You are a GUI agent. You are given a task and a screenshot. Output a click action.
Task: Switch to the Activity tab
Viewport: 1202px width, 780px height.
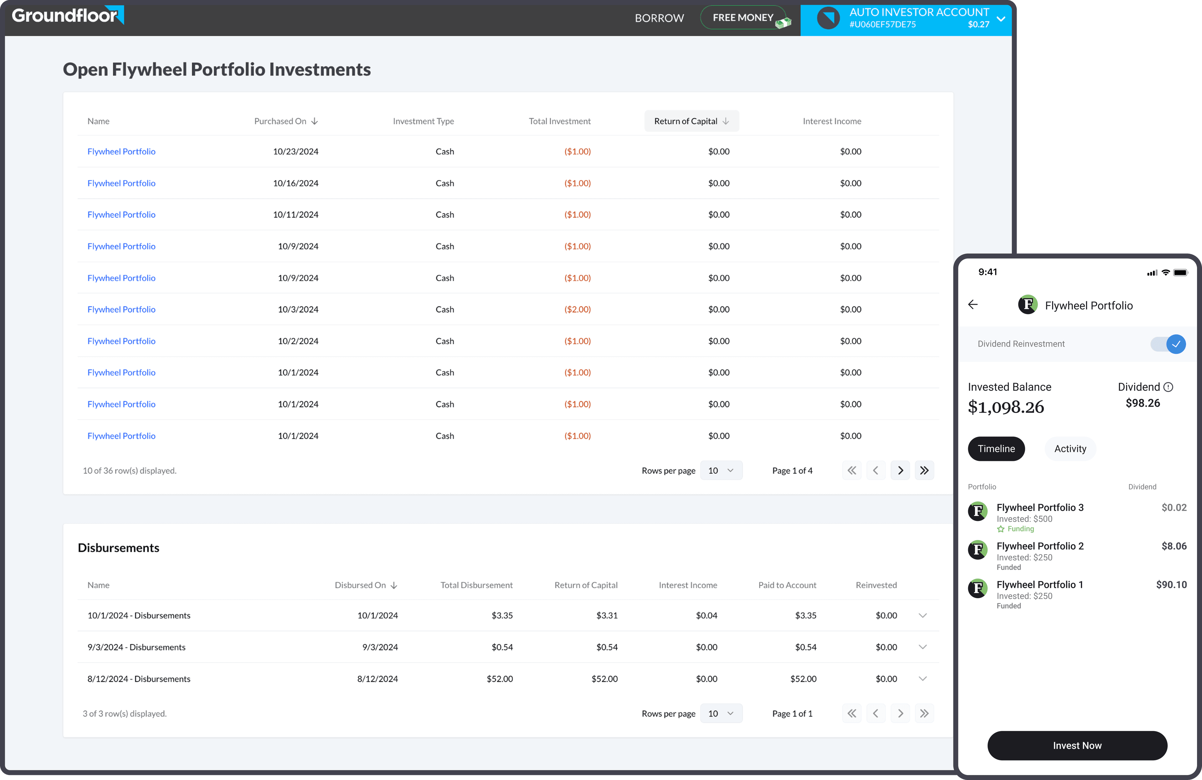tap(1070, 449)
